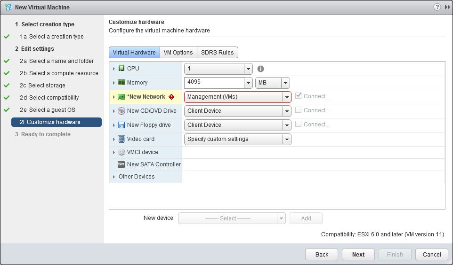Click the SATA Controller icon
The image size is (453, 265).
click(x=121, y=164)
